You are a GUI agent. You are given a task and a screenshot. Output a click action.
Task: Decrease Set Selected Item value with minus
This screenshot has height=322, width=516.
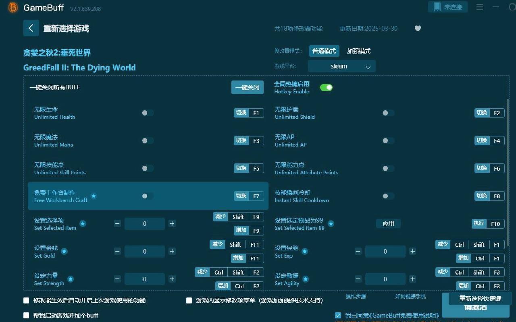point(117,223)
